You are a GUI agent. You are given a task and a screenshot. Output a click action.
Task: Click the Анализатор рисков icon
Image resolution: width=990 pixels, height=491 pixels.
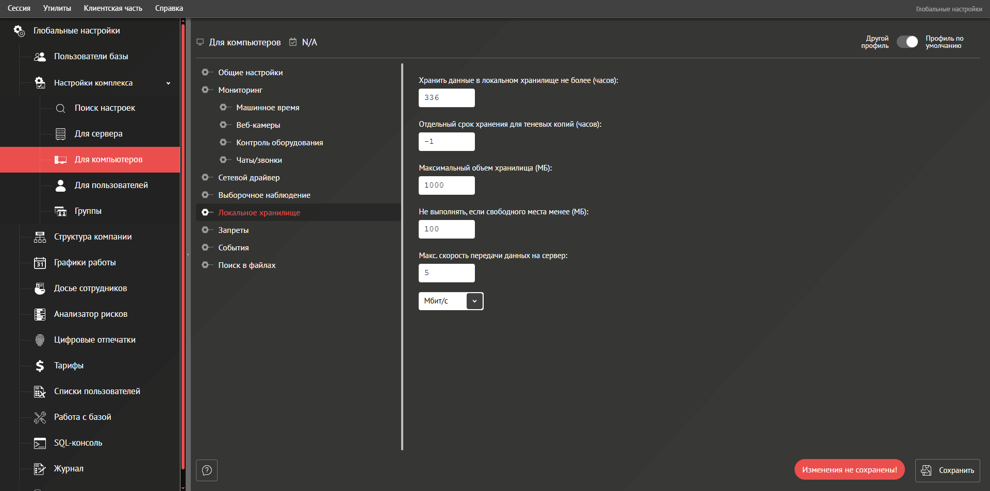click(40, 314)
